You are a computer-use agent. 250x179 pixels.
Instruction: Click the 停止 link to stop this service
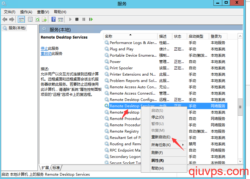[44, 49]
